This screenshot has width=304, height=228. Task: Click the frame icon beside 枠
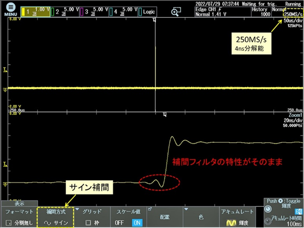pos(88,223)
